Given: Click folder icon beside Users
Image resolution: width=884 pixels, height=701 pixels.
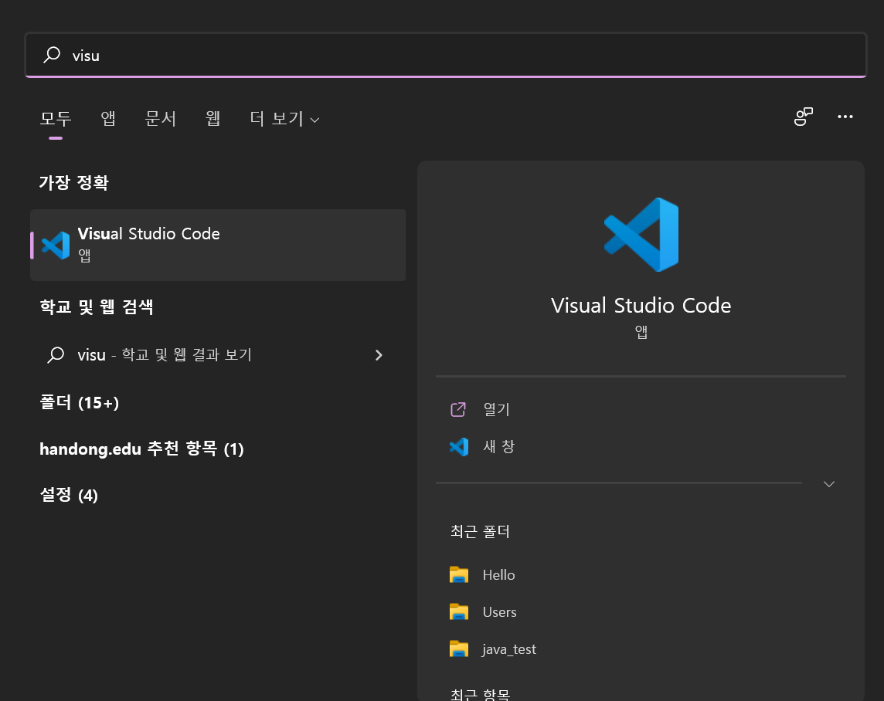Looking at the screenshot, I should 459,612.
